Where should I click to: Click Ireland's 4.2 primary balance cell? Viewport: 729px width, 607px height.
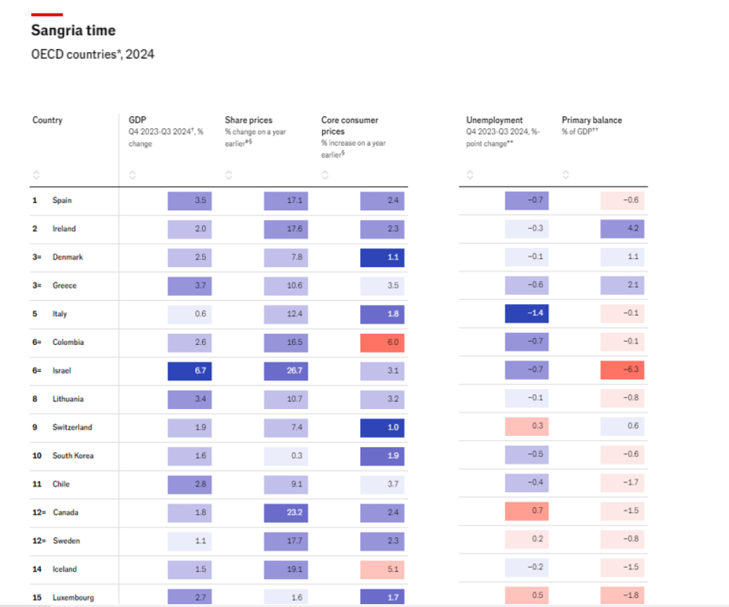click(622, 229)
